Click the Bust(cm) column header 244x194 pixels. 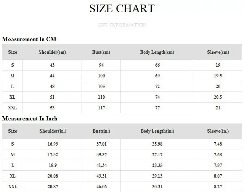point(101,52)
